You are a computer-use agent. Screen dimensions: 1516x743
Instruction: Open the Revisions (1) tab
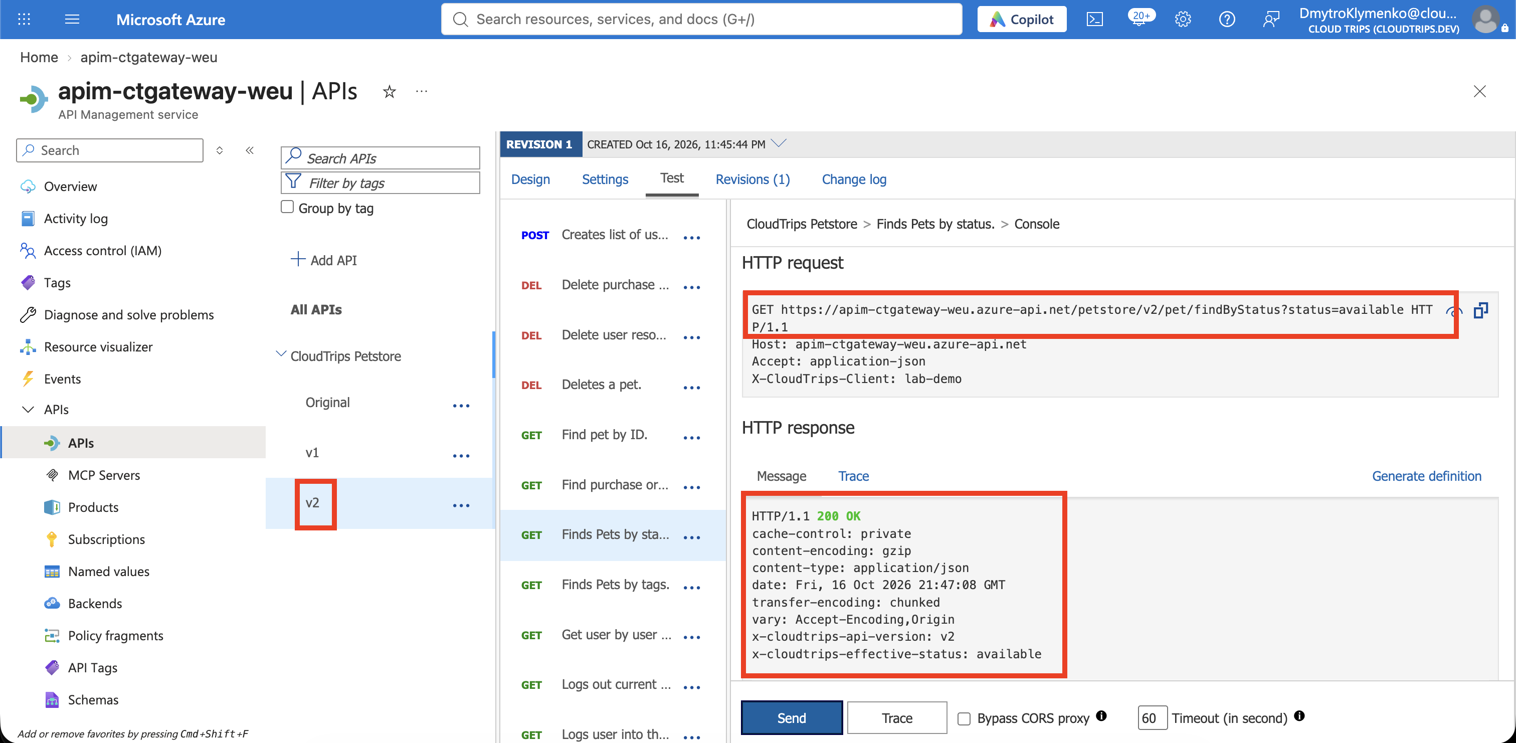pos(752,179)
